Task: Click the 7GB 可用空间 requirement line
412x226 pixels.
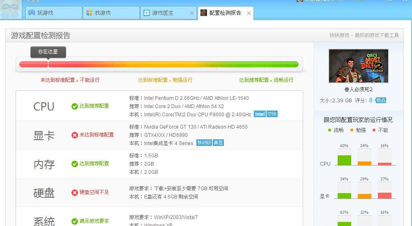Action: pos(178,189)
